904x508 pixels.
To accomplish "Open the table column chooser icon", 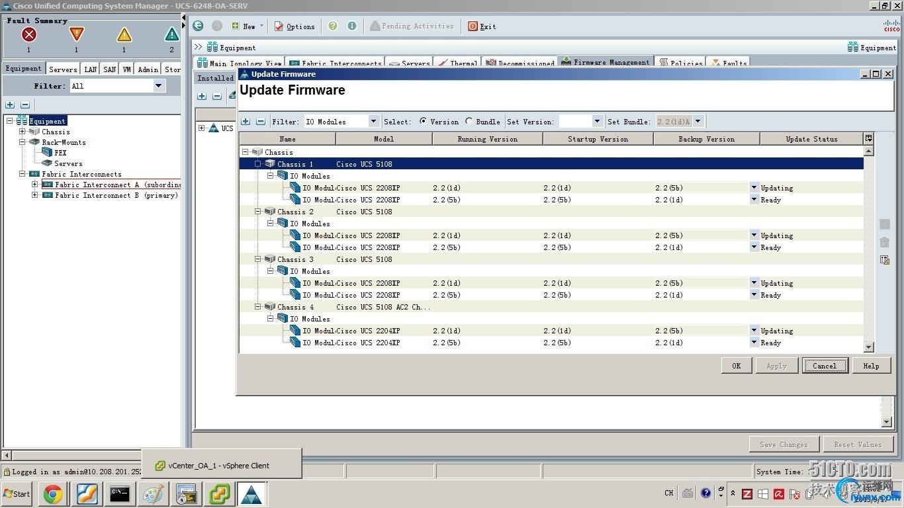I will pos(869,138).
